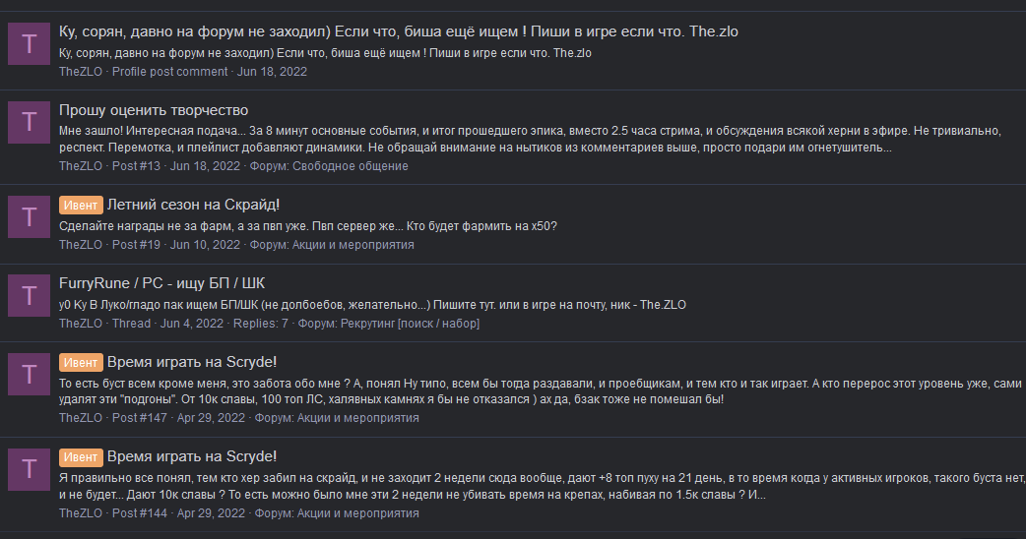
Task: Click the avatar beside the profile post comment
Action: click(29, 44)
